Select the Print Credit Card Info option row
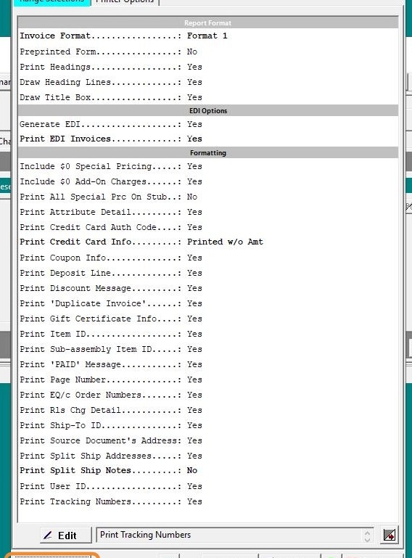Image resolution: width=412 pixels, height=558 pixels. 208,242
